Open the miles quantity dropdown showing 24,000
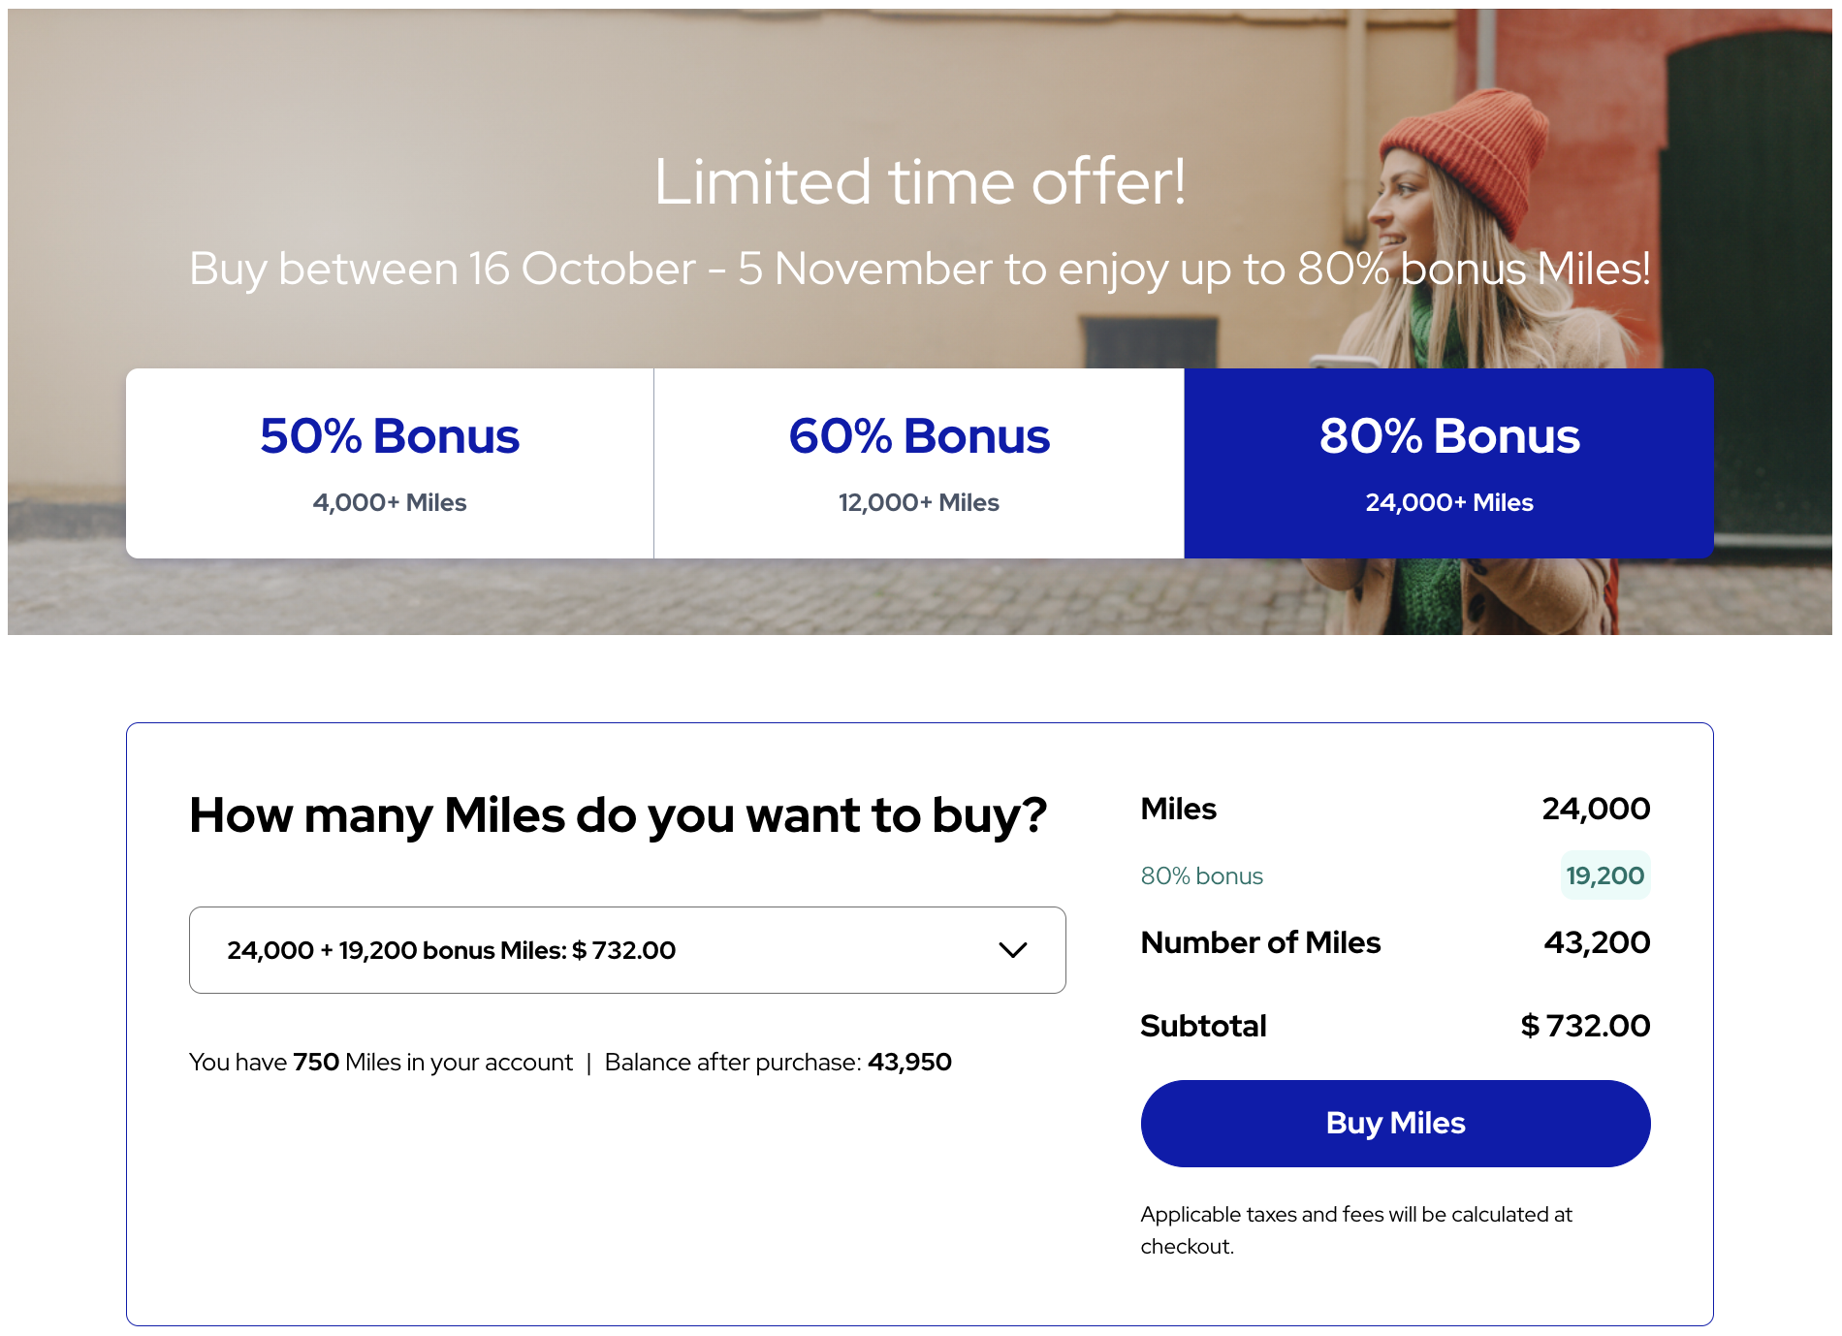1842x1336 pixels. 582,950
